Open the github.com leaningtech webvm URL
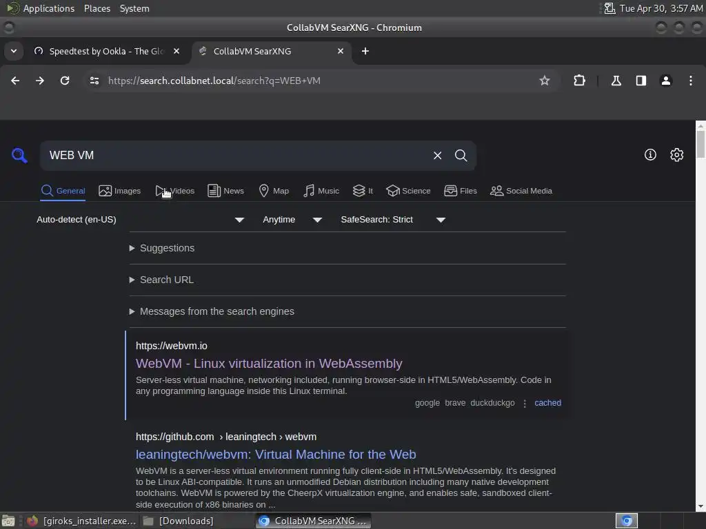706x529 pixels. point(226,437)
